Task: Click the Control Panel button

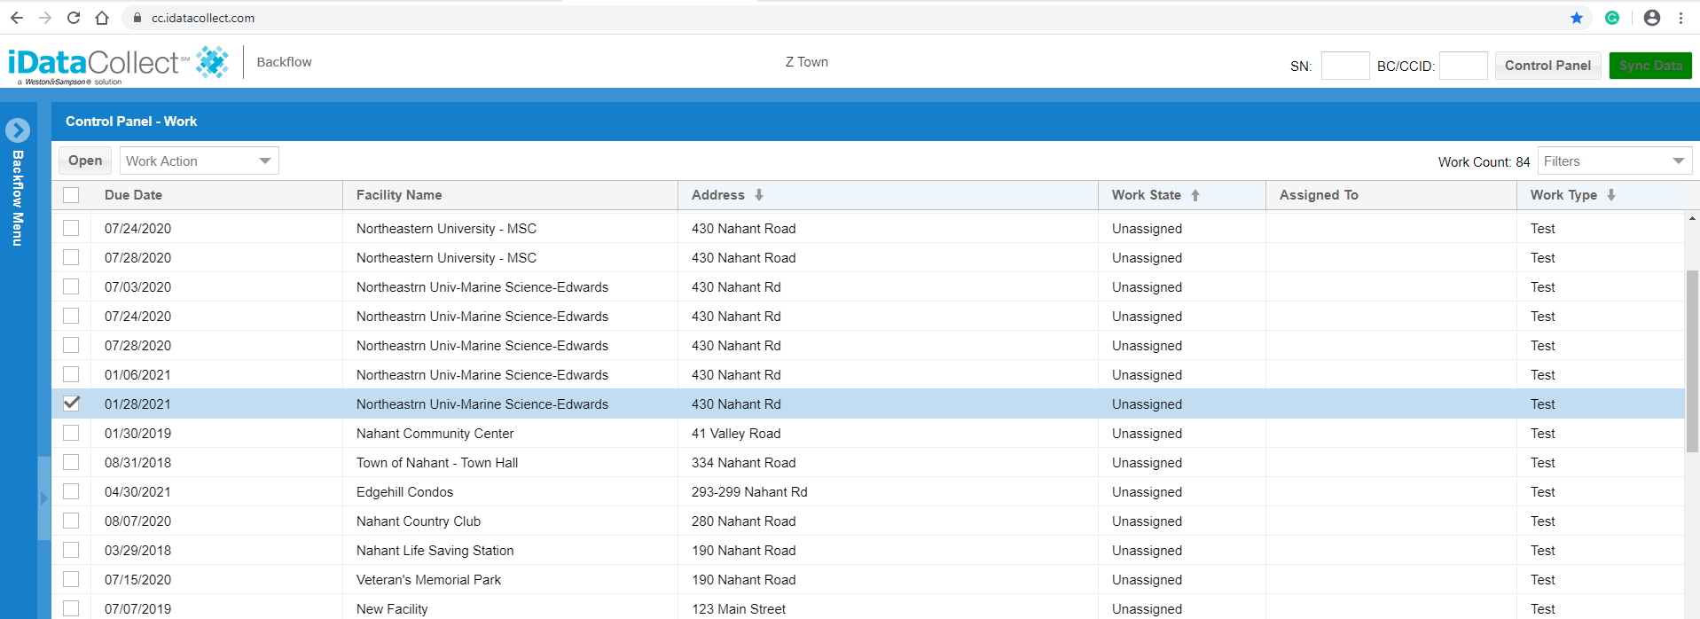Action: point(1547,66)
